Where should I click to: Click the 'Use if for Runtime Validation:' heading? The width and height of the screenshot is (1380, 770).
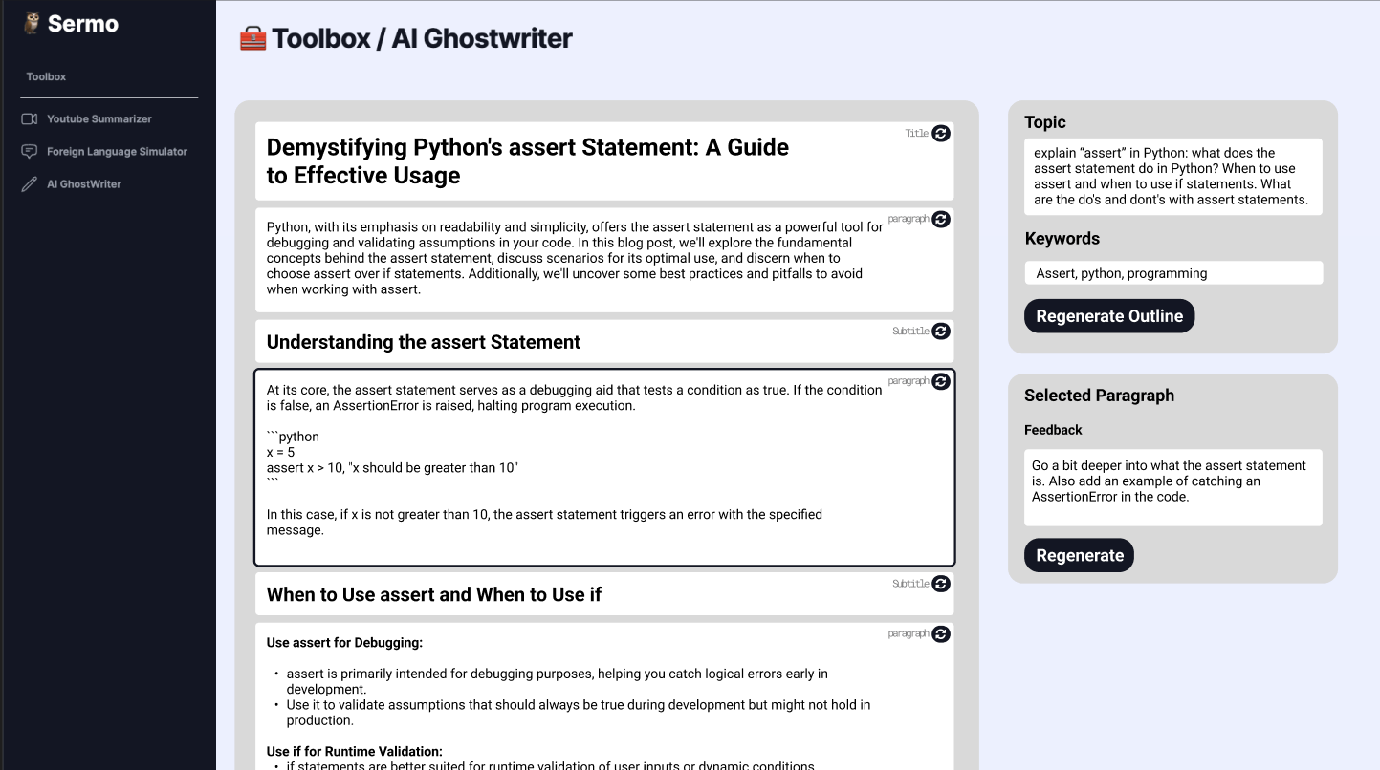coord(355,752)
